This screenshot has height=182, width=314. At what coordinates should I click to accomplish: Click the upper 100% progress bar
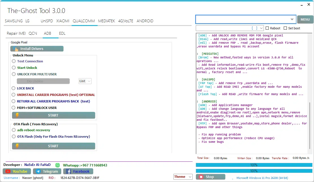point(254,165)
